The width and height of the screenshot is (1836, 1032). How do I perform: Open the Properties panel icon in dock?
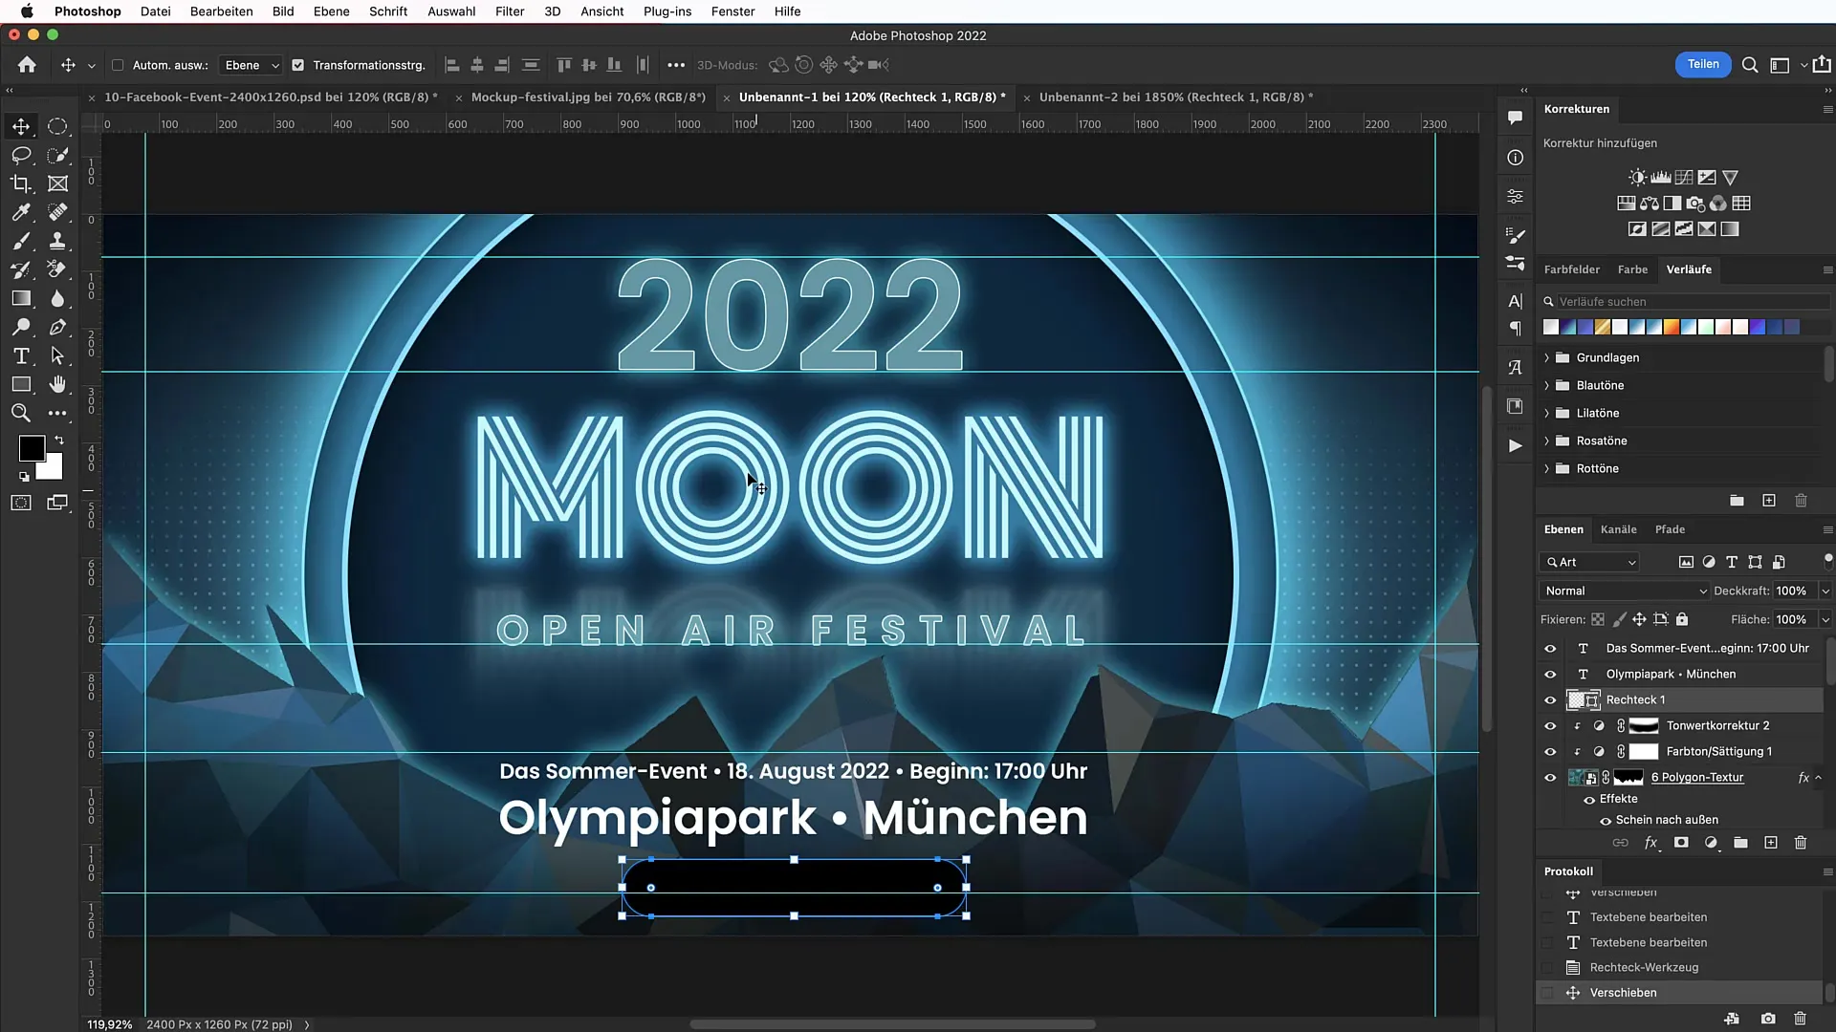coord(1516,197)
